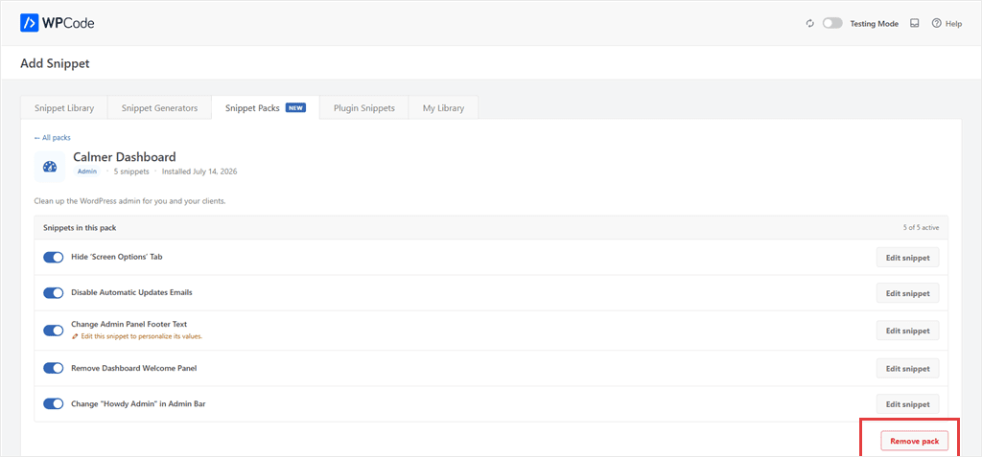The width and height of the screenshot is (982, 457).
Task: Enable the Testing Mode switch
Action: 832,24
